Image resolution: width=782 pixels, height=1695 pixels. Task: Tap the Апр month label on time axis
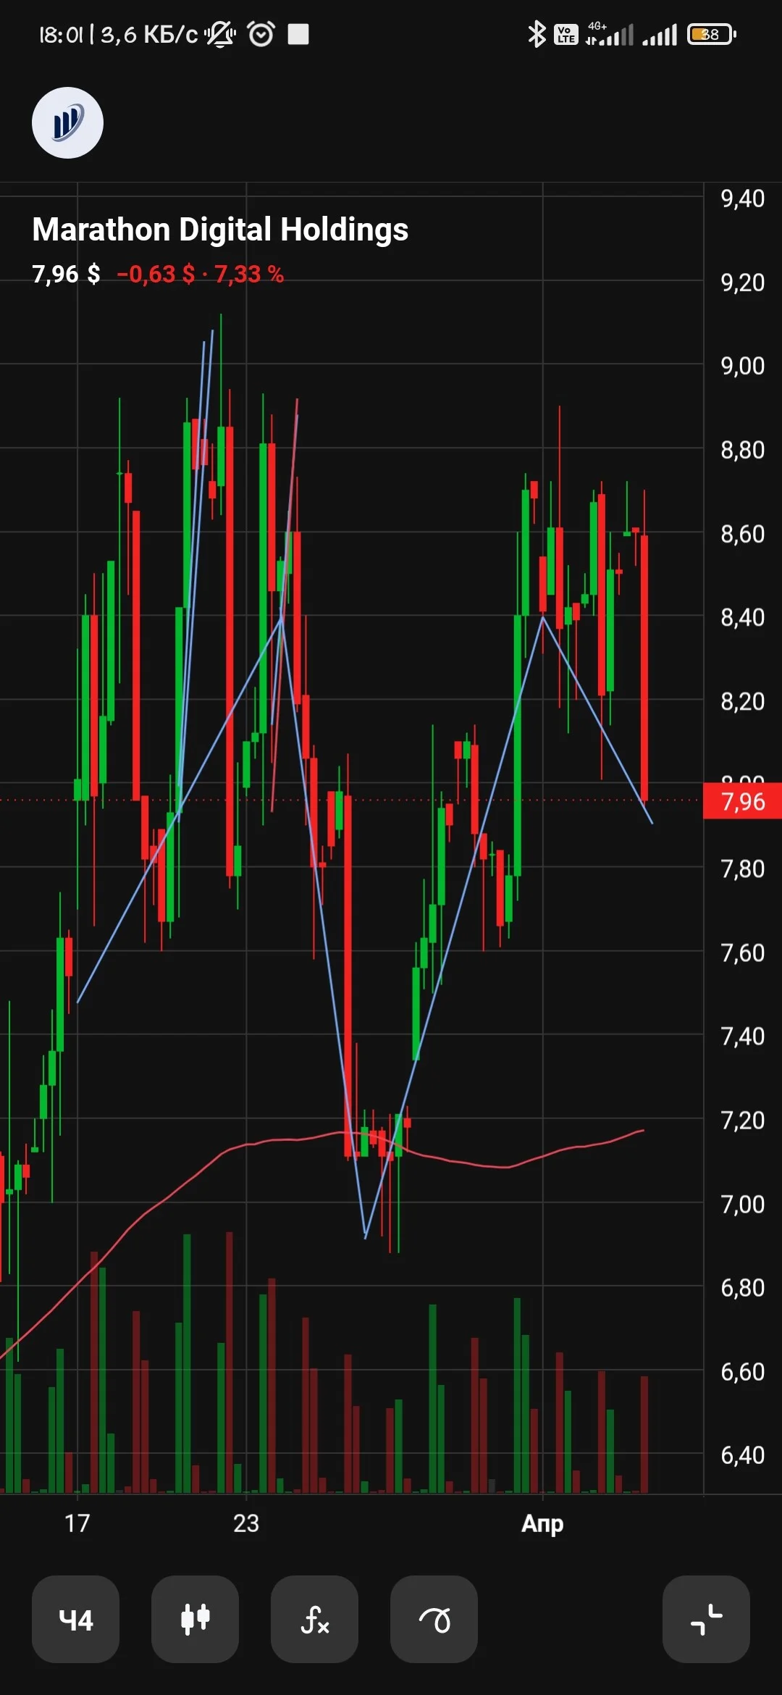542,1524
